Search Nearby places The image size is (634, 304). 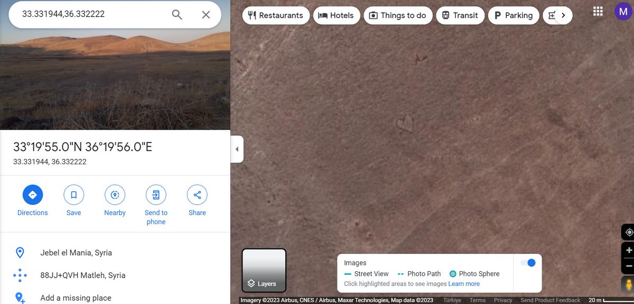pos(115,201)
